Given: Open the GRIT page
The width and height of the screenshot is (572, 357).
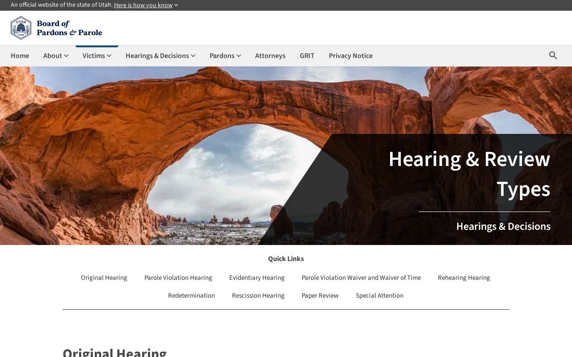Looking at the screenshot, I should pos(307,56).
